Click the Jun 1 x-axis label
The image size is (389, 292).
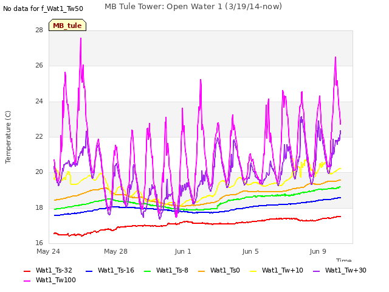pyautogui.click(x=183, y=251)
